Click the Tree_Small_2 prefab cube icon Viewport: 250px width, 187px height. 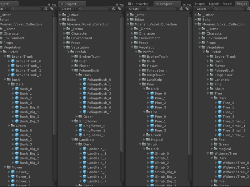tap(220, 130)
